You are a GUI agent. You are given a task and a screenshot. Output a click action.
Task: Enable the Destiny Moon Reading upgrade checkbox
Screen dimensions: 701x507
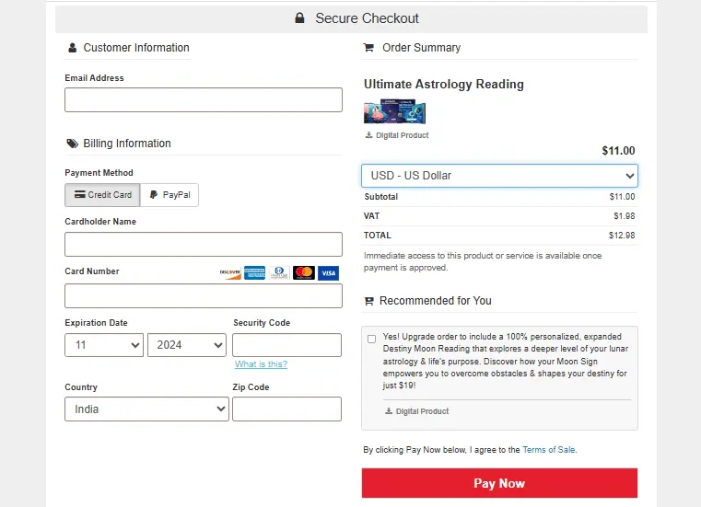(x=371, y=339)
